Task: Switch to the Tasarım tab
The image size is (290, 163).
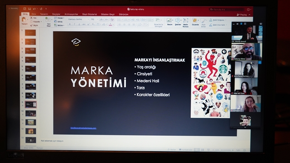Action: (x=44, y=14)
